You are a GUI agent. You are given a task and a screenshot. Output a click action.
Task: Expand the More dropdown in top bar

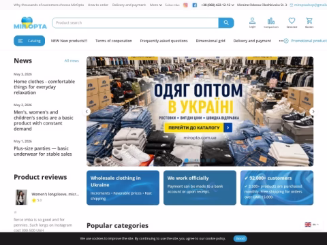tap(156, 5)
